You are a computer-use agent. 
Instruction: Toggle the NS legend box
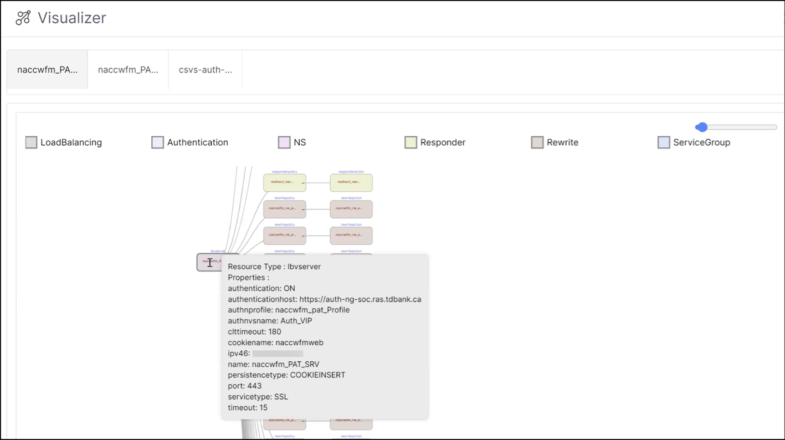point(284,142)
